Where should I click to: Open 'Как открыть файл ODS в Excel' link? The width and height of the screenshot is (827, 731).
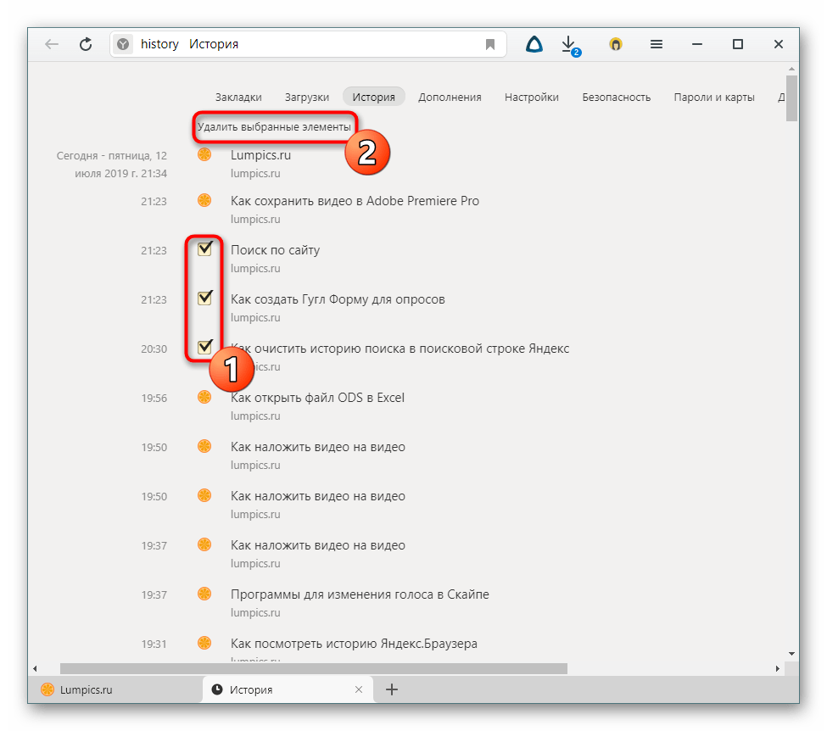point(317,398)
